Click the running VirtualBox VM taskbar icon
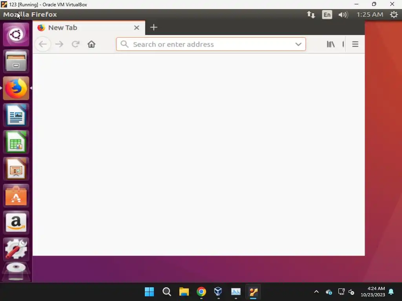This screenshot has height=301, width=402. (x=253, y=292)
